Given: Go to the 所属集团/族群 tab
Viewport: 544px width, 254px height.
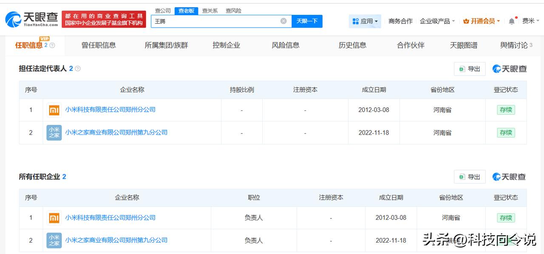Looking at the screenshot, I should coord(166,45).
